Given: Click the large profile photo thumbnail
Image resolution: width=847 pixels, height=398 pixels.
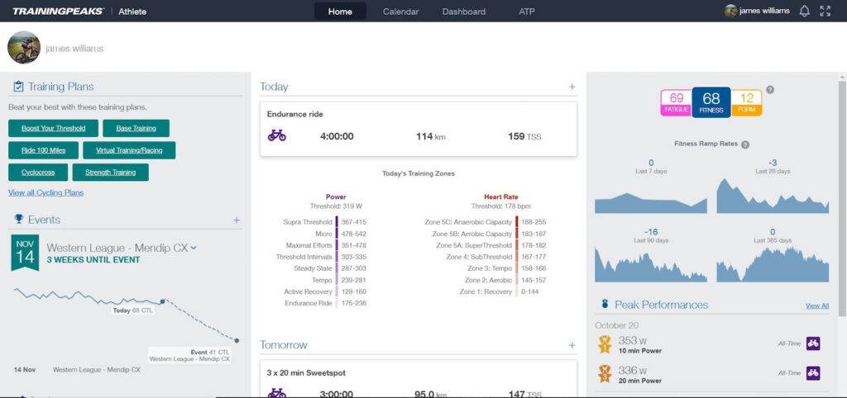Looking at the screenshot, I should pos(24,47).
